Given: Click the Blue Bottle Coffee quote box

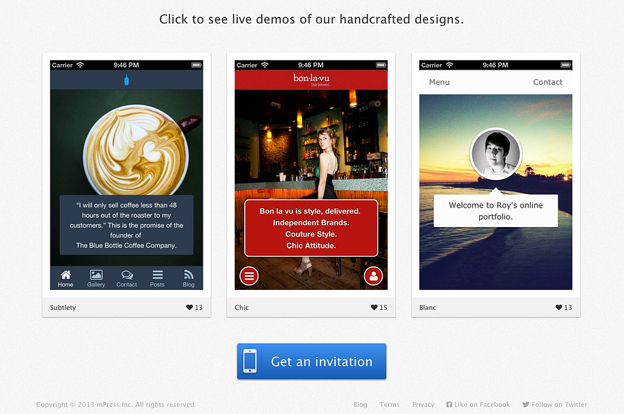Looking at the screenshot, I should [x=127, y=225].
